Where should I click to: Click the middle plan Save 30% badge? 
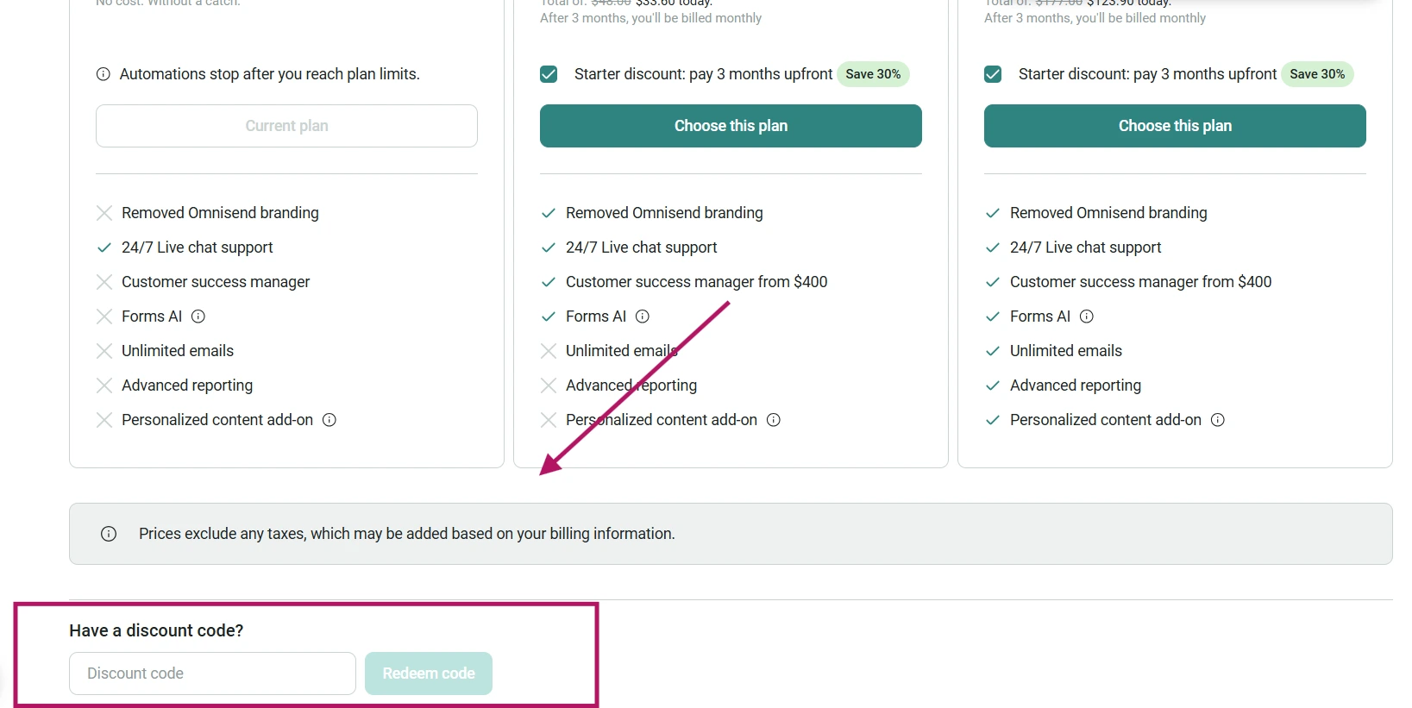pyautogui.click(x=873, y=74)
